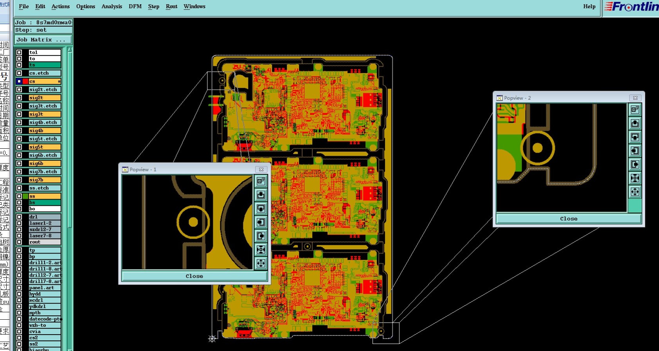Toggle the checkbox for layer datecode-pt

(x=19, y=319)
